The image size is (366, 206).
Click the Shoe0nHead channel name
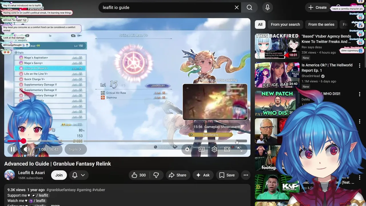point(311,76)
